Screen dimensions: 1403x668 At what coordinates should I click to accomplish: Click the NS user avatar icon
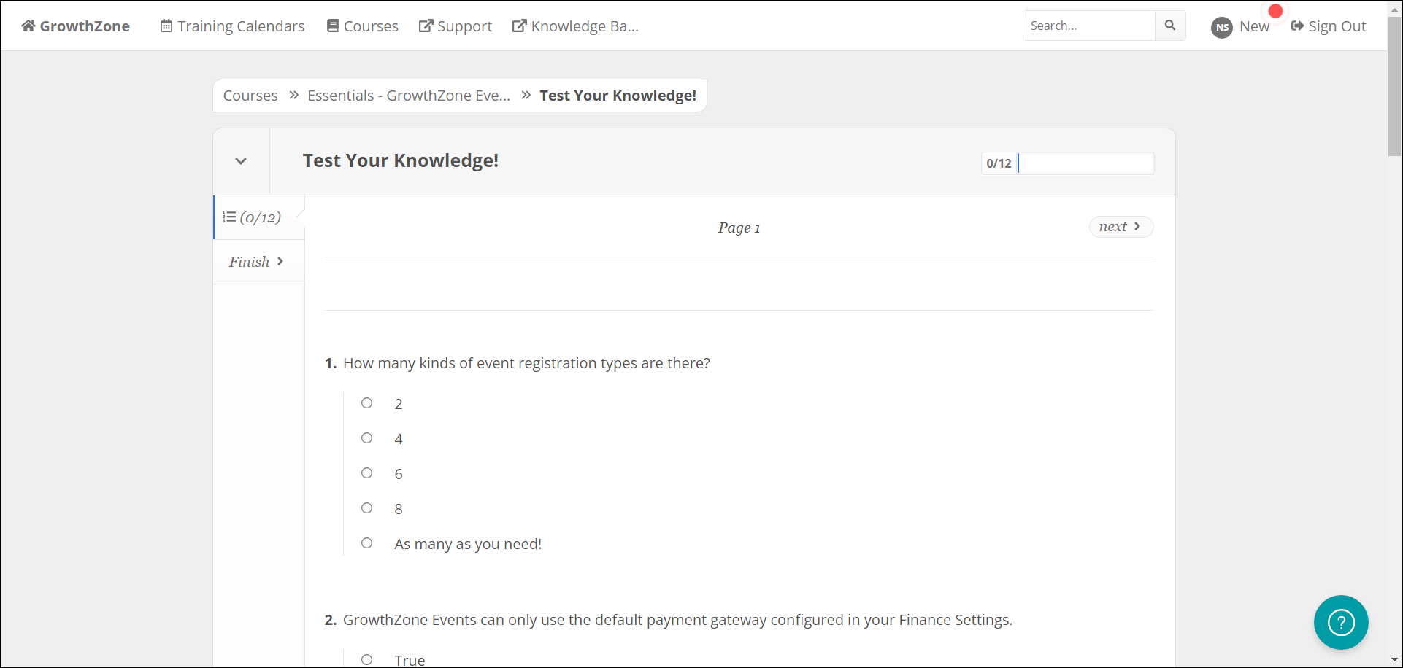point(1221,27)
